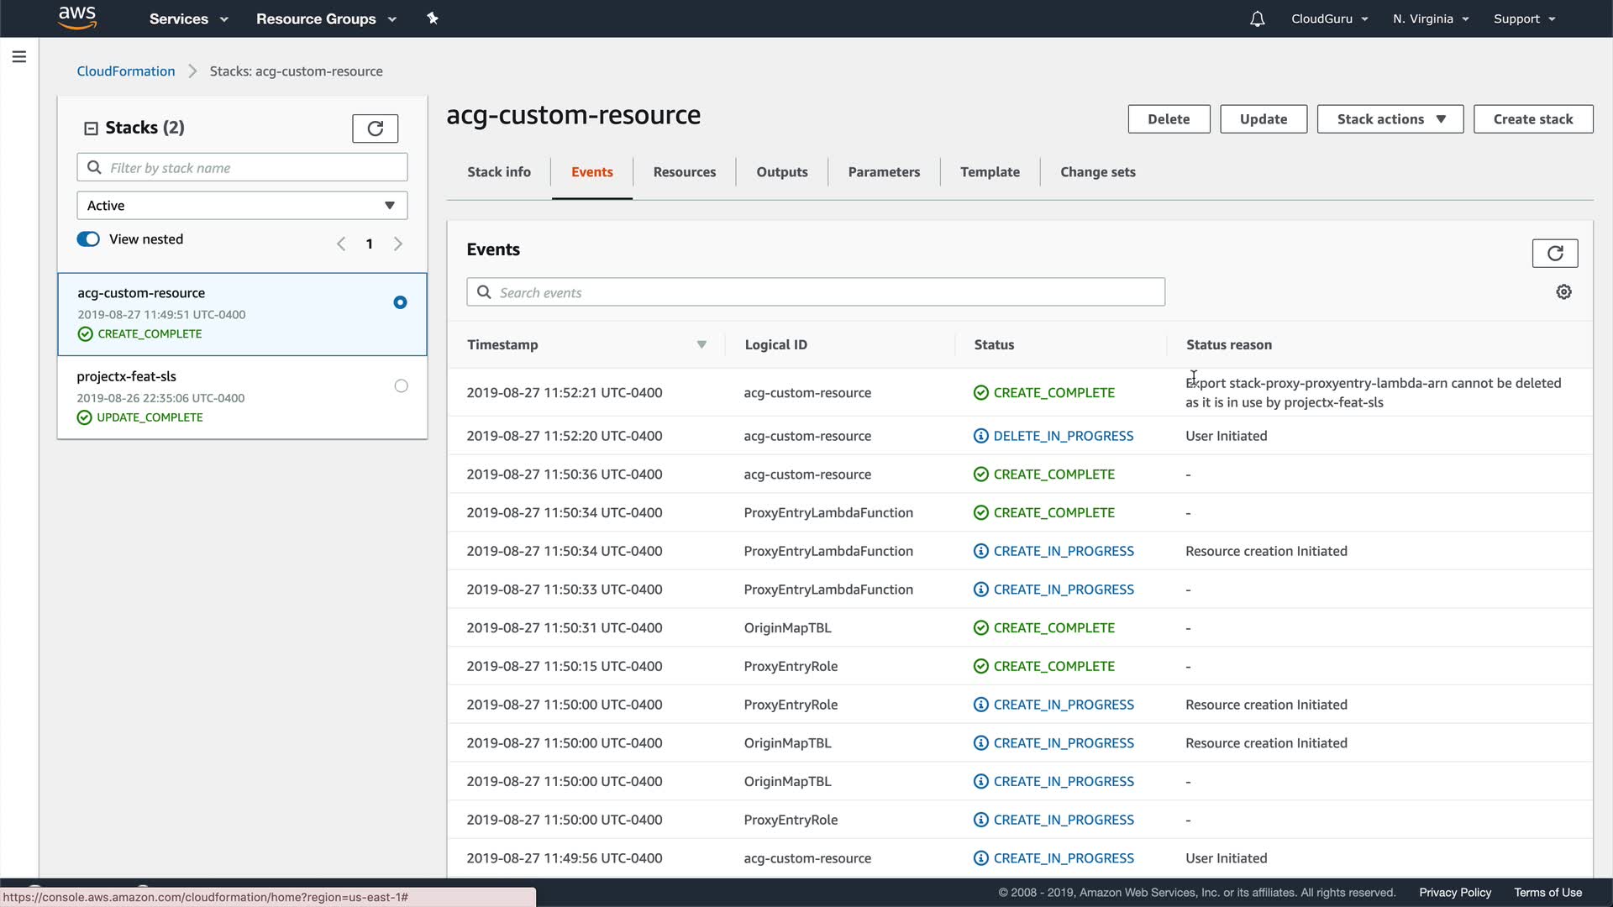Select the projectx-feat-sls stack radio button
Viewport: 1613px width, 907px height.
(x=401, y=386)
